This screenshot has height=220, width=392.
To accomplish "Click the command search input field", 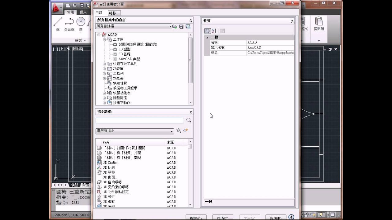I will pyautogui.click(x=140, y=120).
